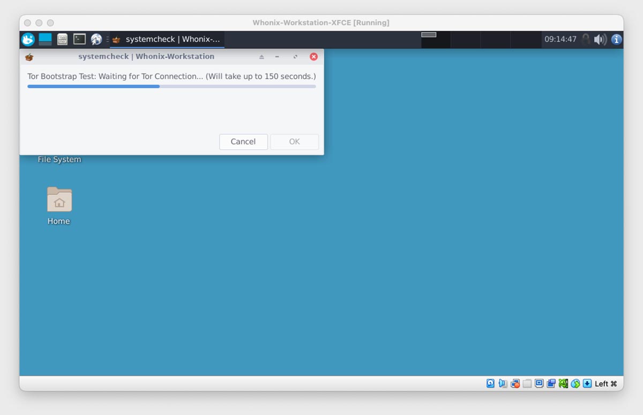Open the systemcheck dialog window menu icon

click(29, 57)
